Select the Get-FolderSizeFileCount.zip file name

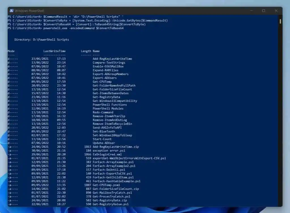116,189
